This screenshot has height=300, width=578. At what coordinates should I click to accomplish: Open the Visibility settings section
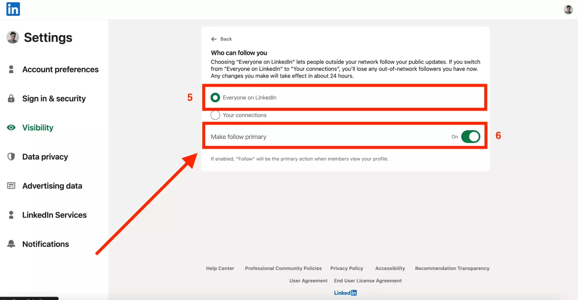38,128
